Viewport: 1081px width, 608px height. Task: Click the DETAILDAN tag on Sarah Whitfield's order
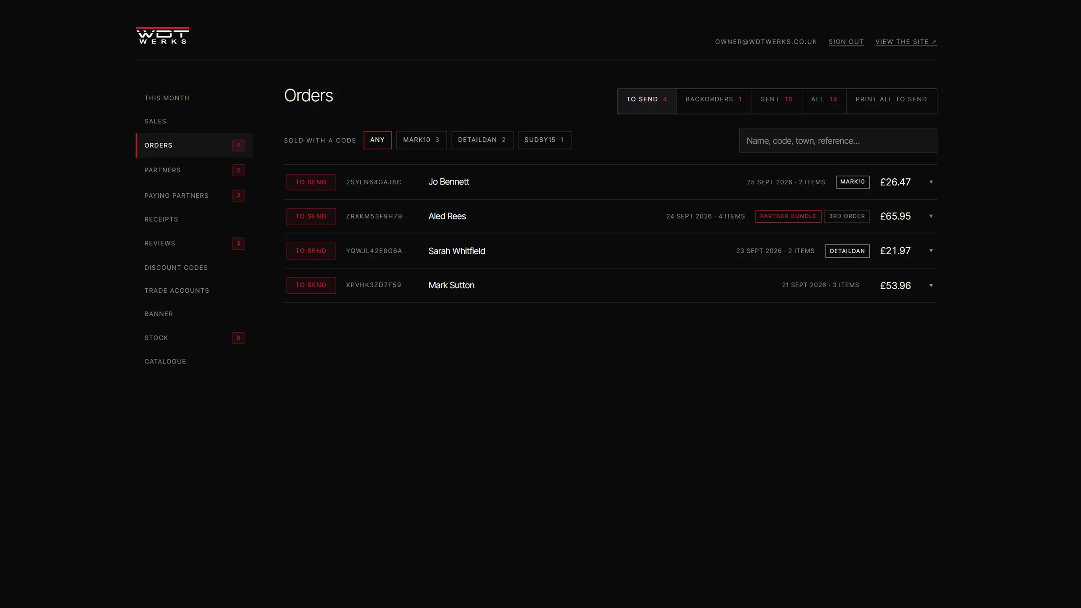pyautogui.click(x=847, y=251)
